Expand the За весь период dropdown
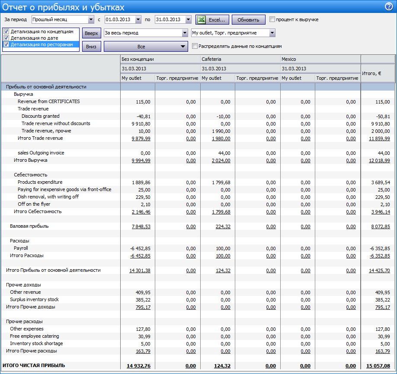The height and width of the screenshot is (374, 397). (x=185, y=33)
